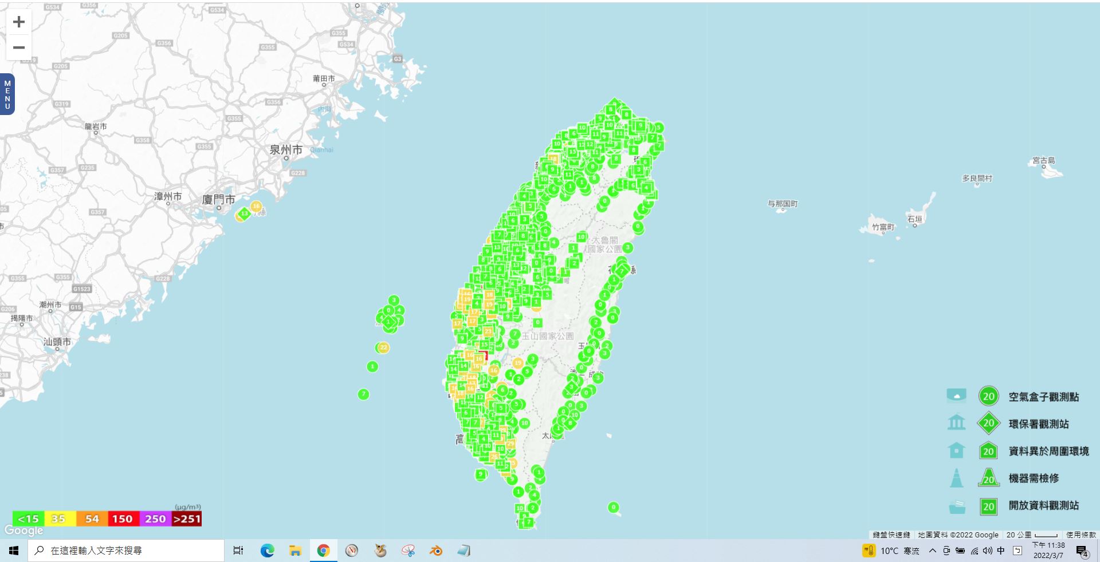Select the 機器需檢修 legend label
Image resolution: width=1100 pixels, height=562 pixels.
[x=1034, y=478]
